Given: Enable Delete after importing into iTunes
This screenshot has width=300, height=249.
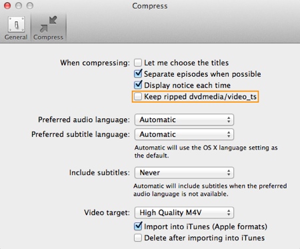Looking at the screenshot, I should [138, 238].
